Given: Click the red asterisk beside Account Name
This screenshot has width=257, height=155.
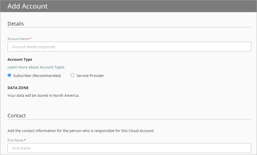Looking at the screenshot, I should pos(30,39).
